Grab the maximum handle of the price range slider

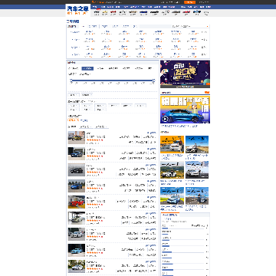153,80
